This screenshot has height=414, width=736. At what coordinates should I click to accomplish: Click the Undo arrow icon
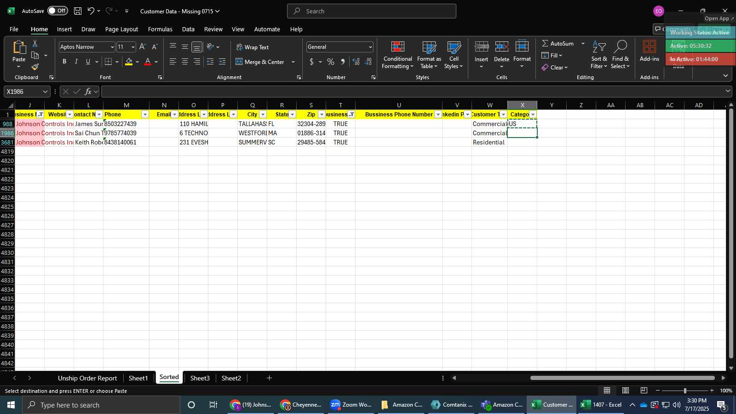click(x=91, y=11)
